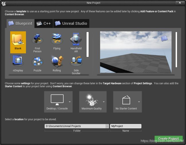186x145 pixels.
Task: Click the preview pane vertical scrollbar
Action: (x=176, y=50)
